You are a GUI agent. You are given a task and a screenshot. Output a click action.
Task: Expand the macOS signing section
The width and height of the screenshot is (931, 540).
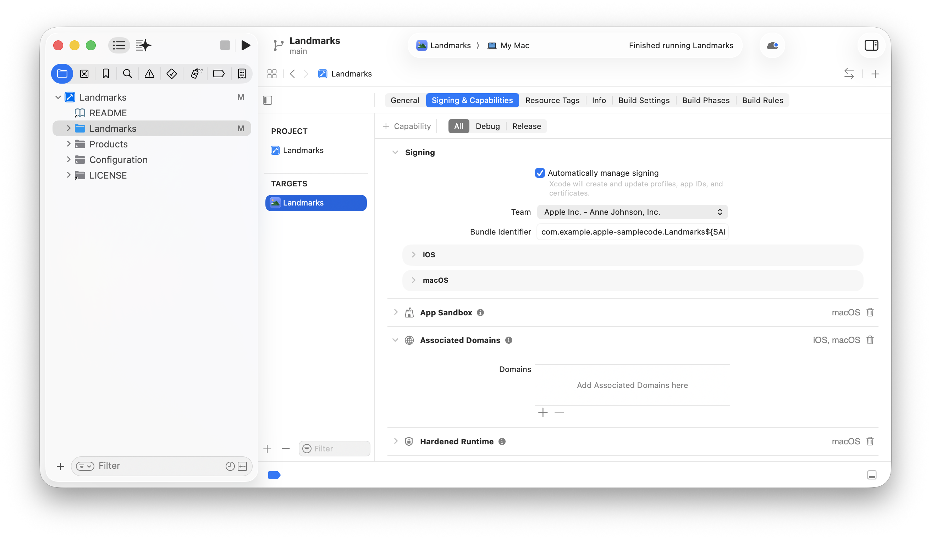click(413, 280)
